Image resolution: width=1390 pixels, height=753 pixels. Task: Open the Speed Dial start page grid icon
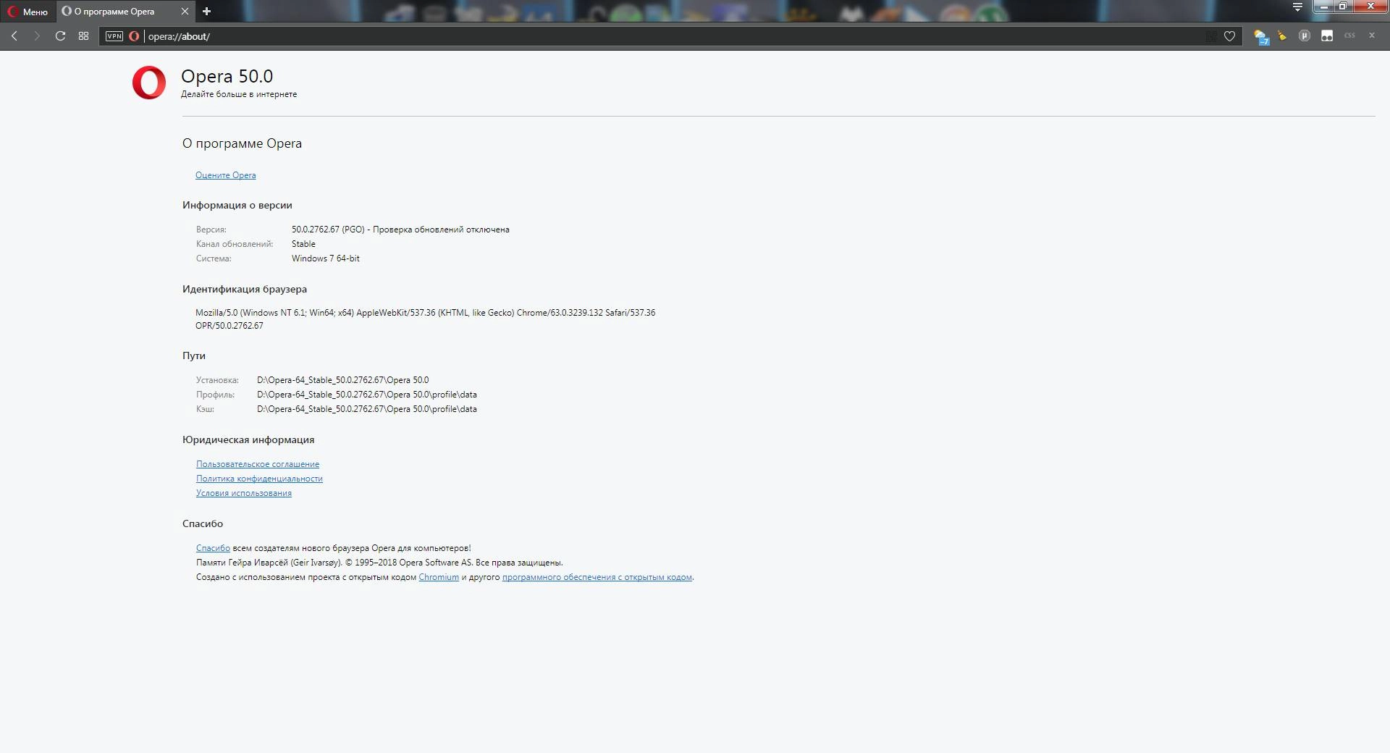[83, 36]
